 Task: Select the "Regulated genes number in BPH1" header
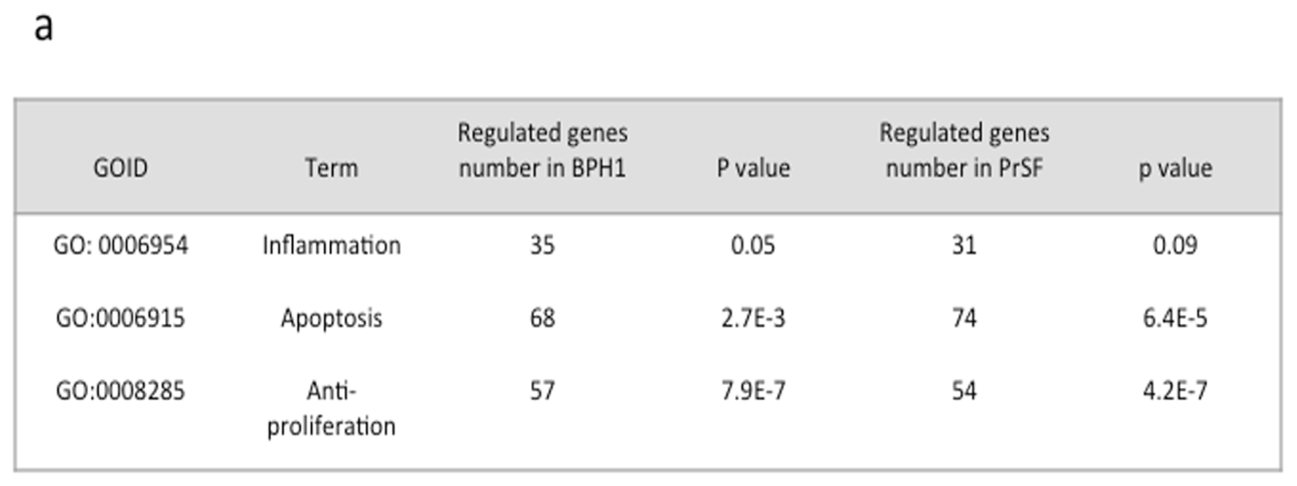click(x=542, y=150)
